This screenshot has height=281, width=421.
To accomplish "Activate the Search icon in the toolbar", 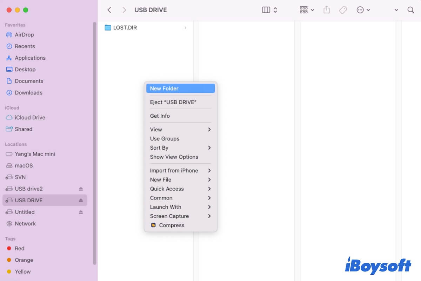I will tap(410, 10).
